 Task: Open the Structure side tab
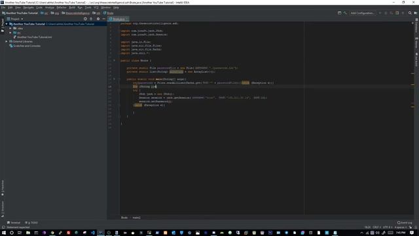pos(3,209)
